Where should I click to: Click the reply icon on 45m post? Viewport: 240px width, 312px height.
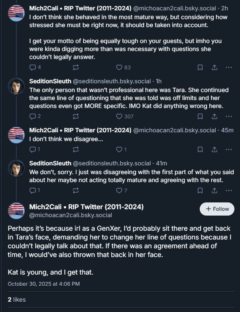33,149
